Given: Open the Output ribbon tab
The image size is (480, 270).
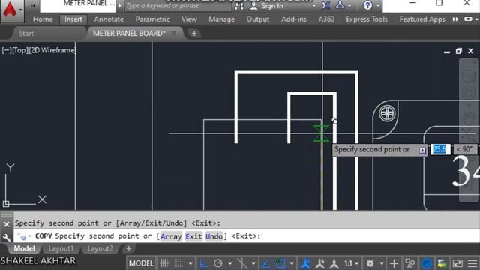Looking at the screenshot, I should [x=258, y=19].
